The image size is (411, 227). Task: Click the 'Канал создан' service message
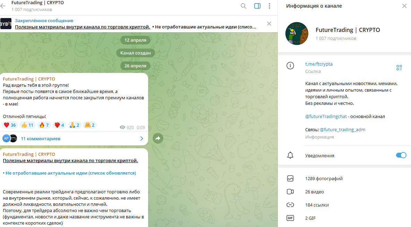(136, 53)
